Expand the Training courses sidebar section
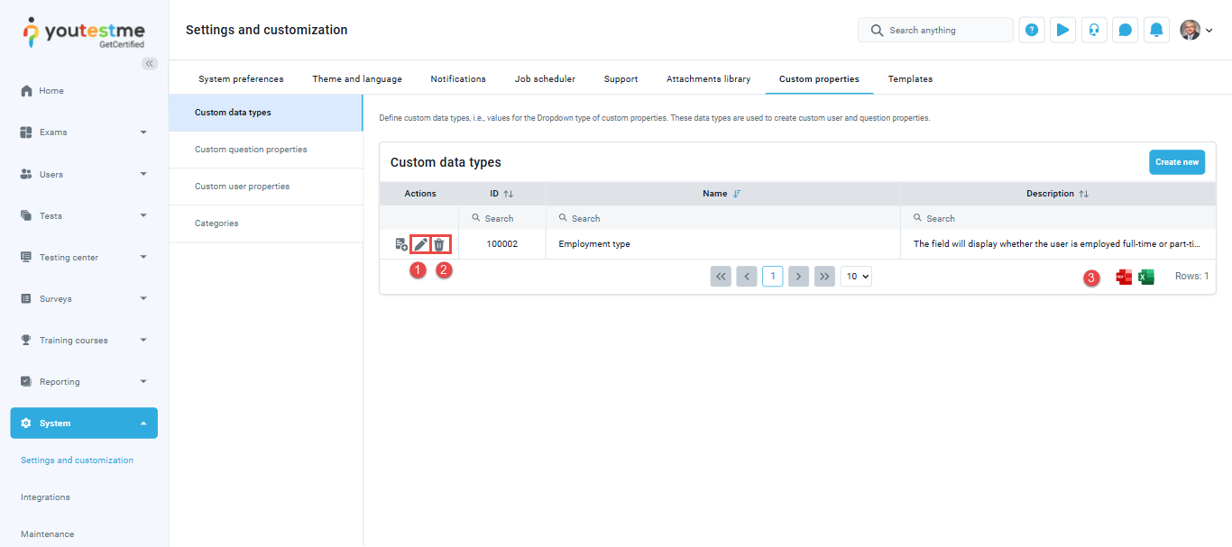 click(x=84, y=341)
